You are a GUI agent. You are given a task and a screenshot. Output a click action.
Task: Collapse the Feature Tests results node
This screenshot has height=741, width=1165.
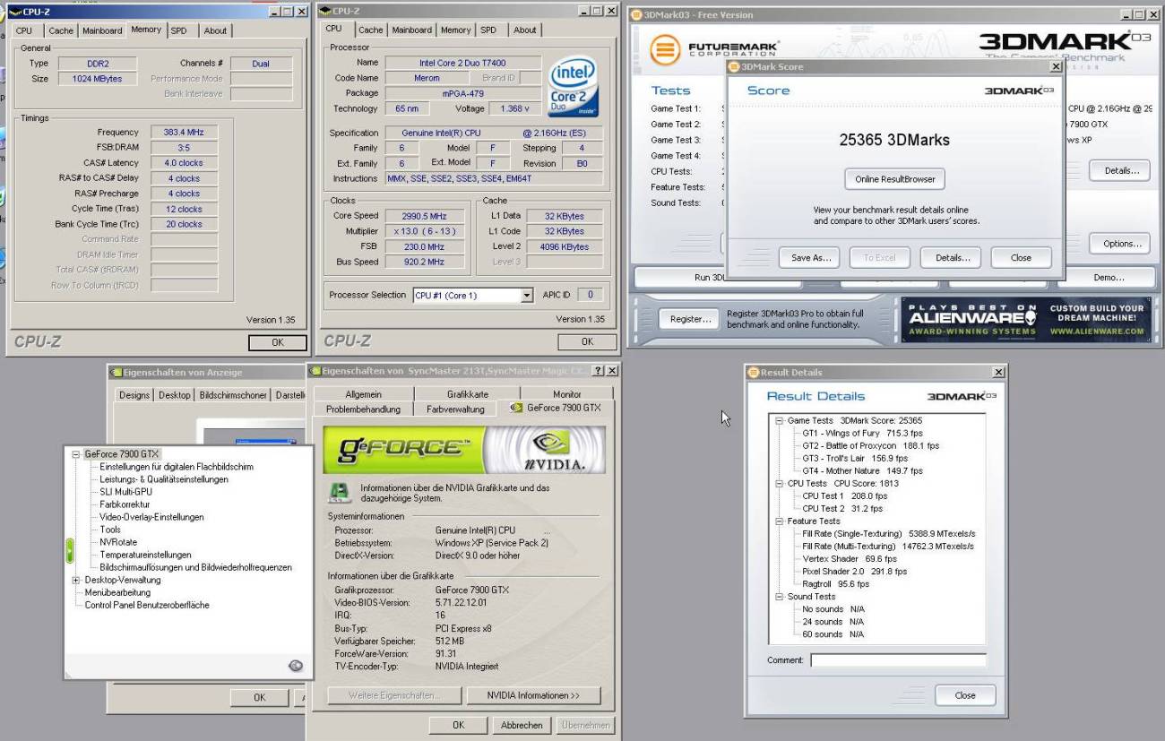pos(780,521)
